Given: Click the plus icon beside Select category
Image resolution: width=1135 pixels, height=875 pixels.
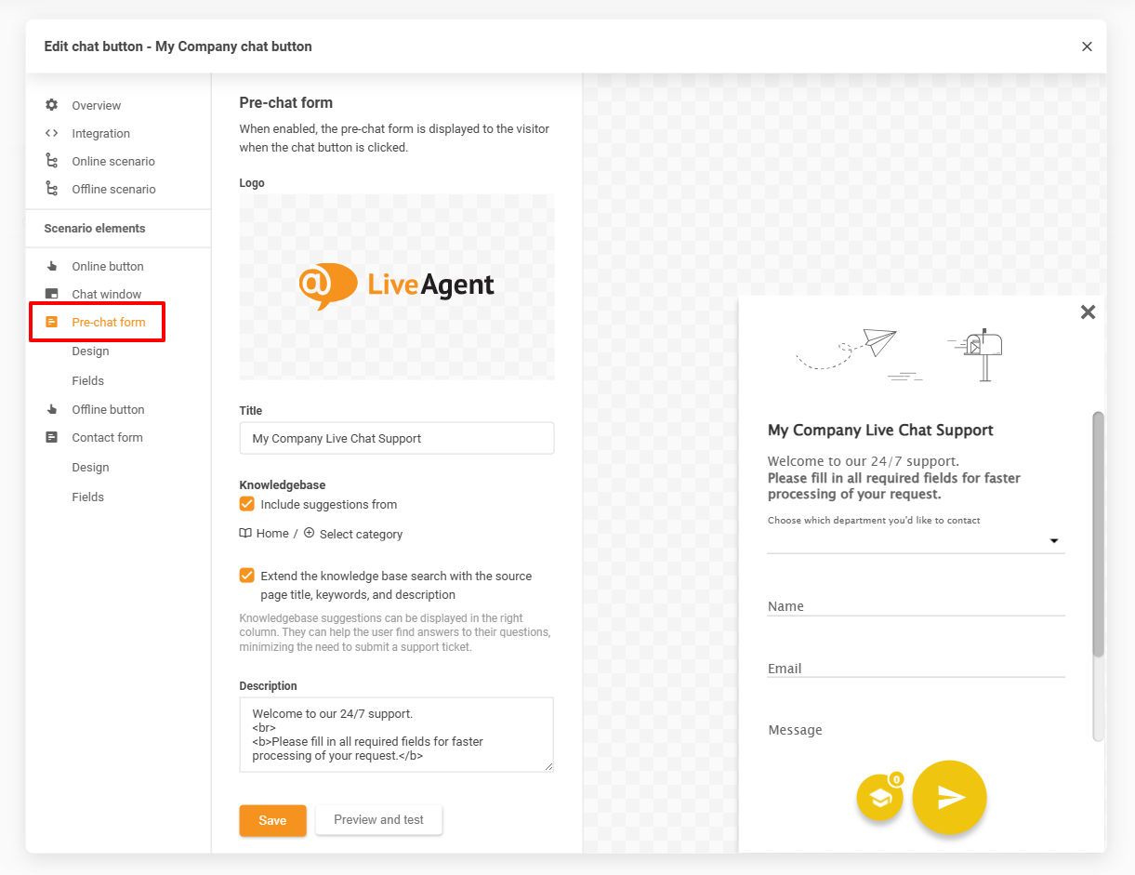Looking at the screenshot, I should coord(310,534).
